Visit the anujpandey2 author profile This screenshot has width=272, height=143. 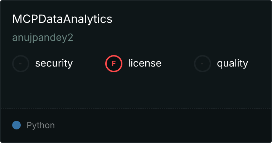43,38
